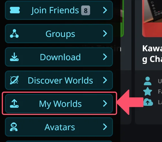
Task: Click the chevron on My Worlds row
Action: (105, 103)
